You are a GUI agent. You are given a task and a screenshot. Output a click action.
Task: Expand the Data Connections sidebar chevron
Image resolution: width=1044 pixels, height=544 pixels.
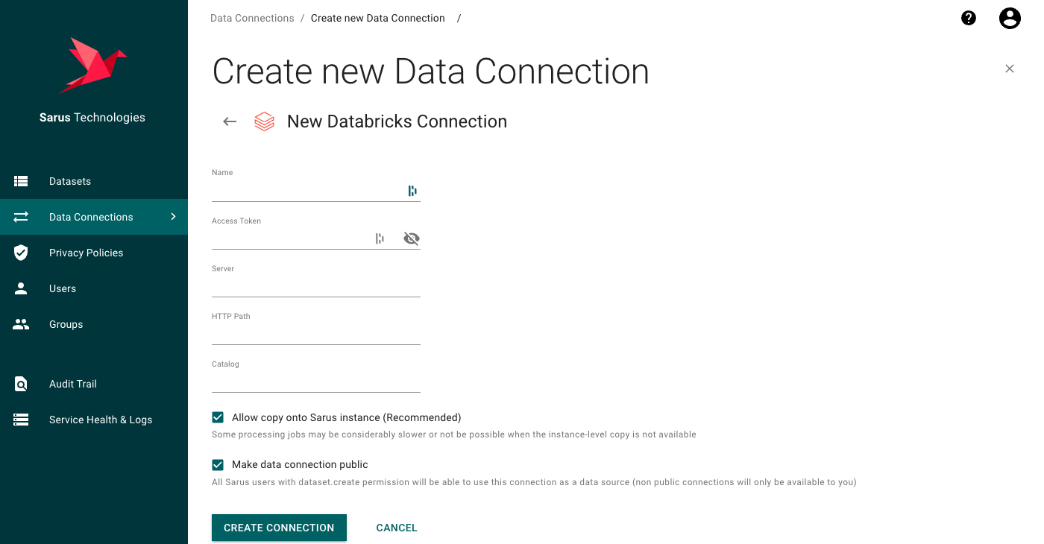[173, 217]
